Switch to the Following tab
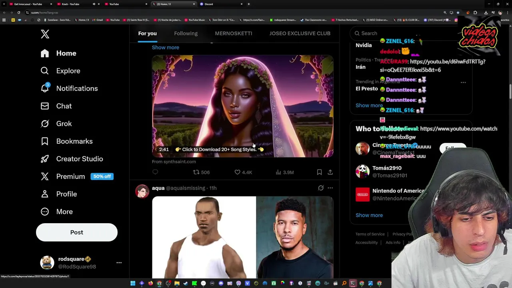Screen dimensions: 512x288 pyautogui.click(x=186, y=33)
